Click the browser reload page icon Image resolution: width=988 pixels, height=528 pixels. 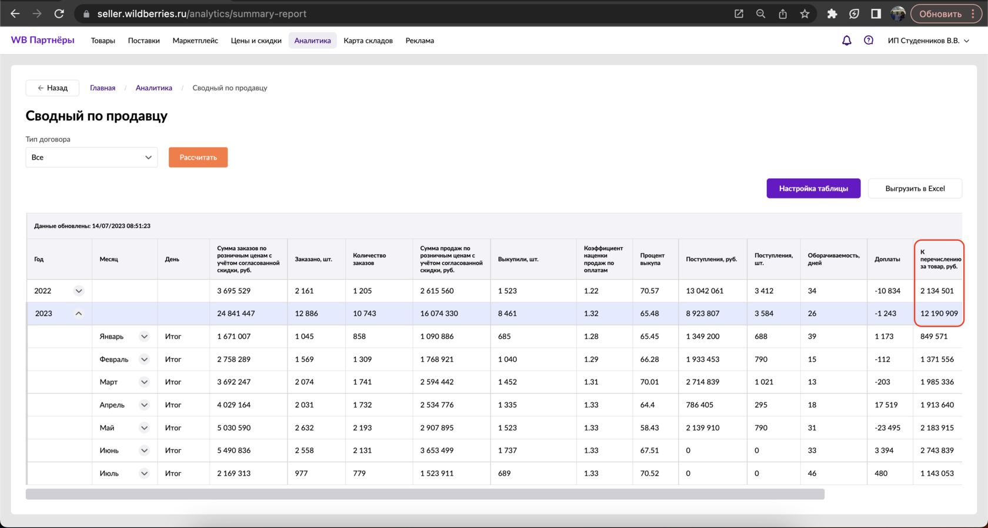[x=59, y=14]
